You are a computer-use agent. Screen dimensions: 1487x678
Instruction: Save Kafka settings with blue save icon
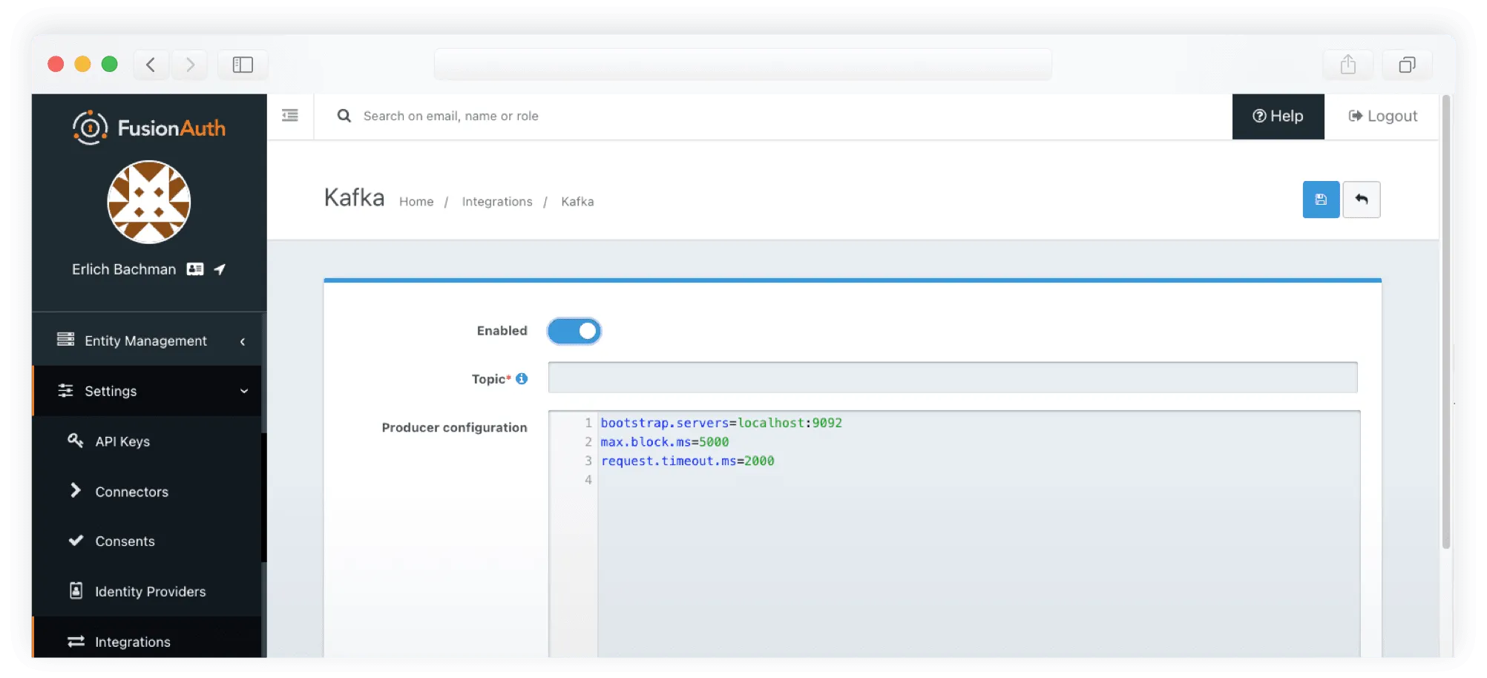point(1321,200)
